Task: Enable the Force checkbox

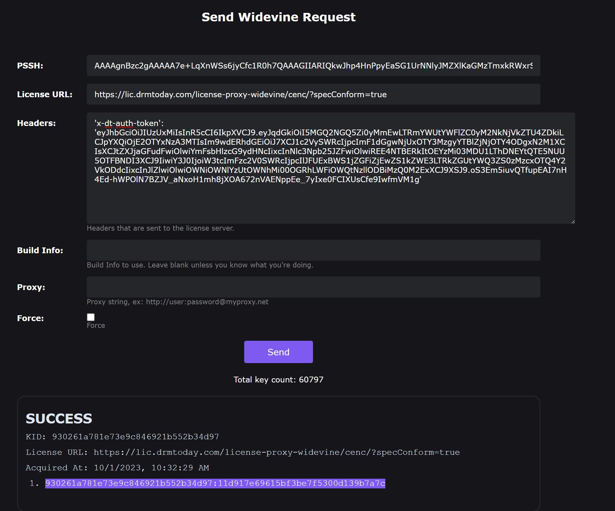Action: (x=91, y=317)
